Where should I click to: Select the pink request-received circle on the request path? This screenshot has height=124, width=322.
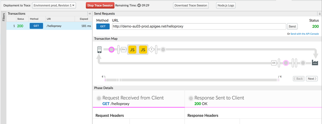point(112,49)
